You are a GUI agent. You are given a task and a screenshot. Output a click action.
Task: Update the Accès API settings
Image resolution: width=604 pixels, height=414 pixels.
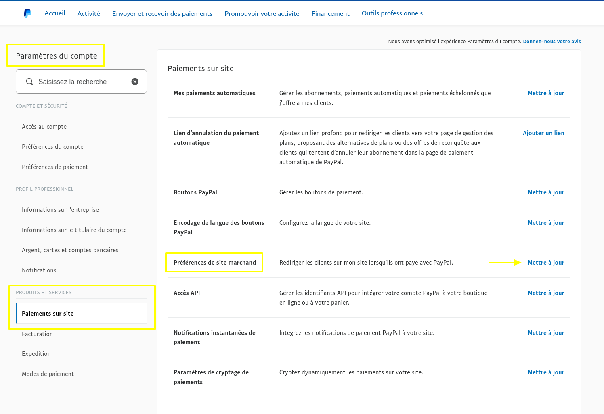546,293
